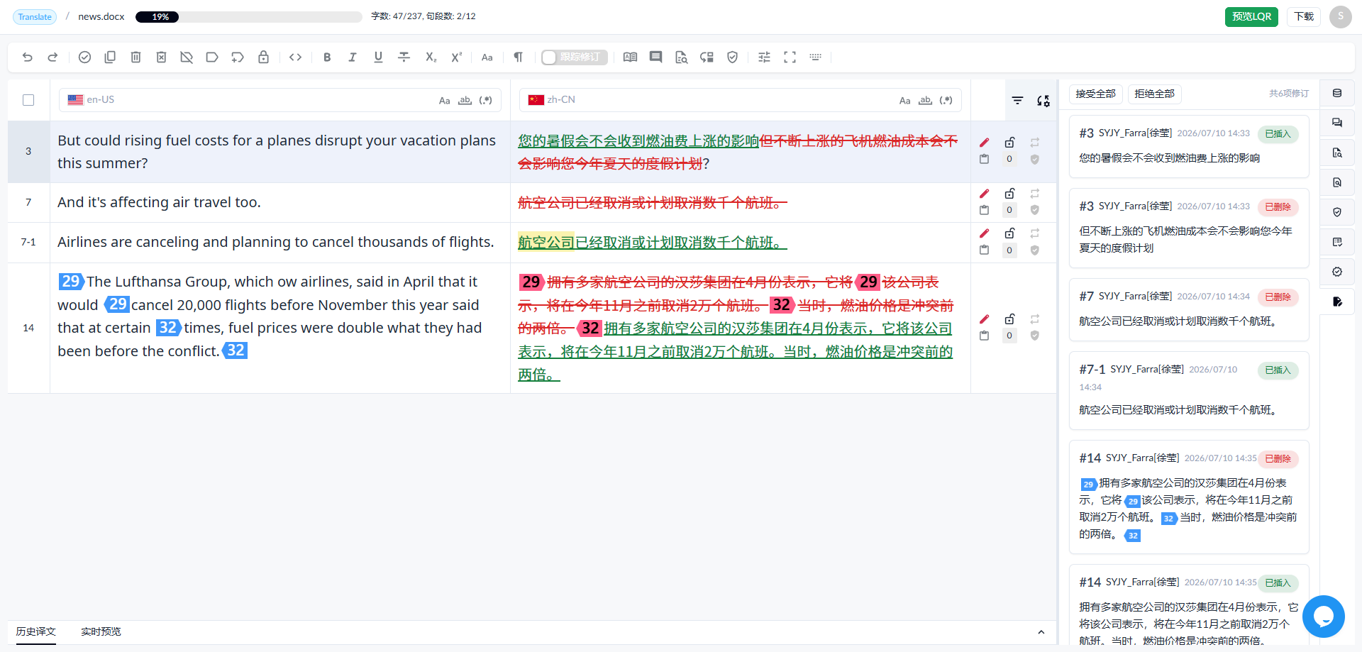Toggle the unlock icon on segment 7-1
This screenshot has height=652, width=1362.
(1009, 233)
